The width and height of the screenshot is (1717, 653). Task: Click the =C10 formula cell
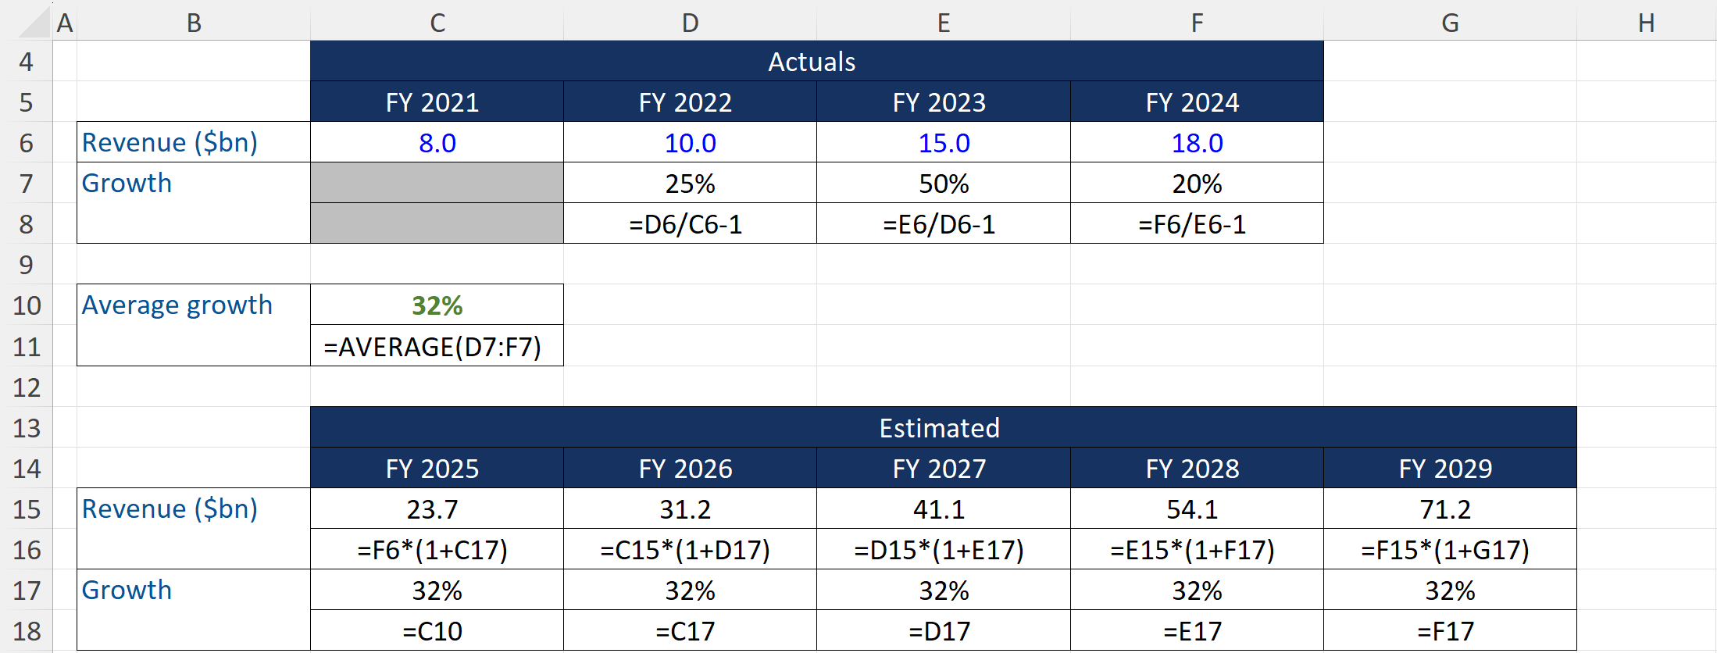click(432, 631)
